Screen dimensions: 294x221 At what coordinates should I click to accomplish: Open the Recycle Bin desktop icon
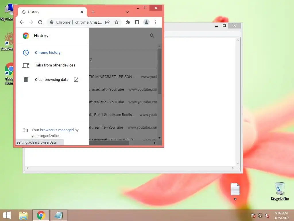click(x=280, y=191)
